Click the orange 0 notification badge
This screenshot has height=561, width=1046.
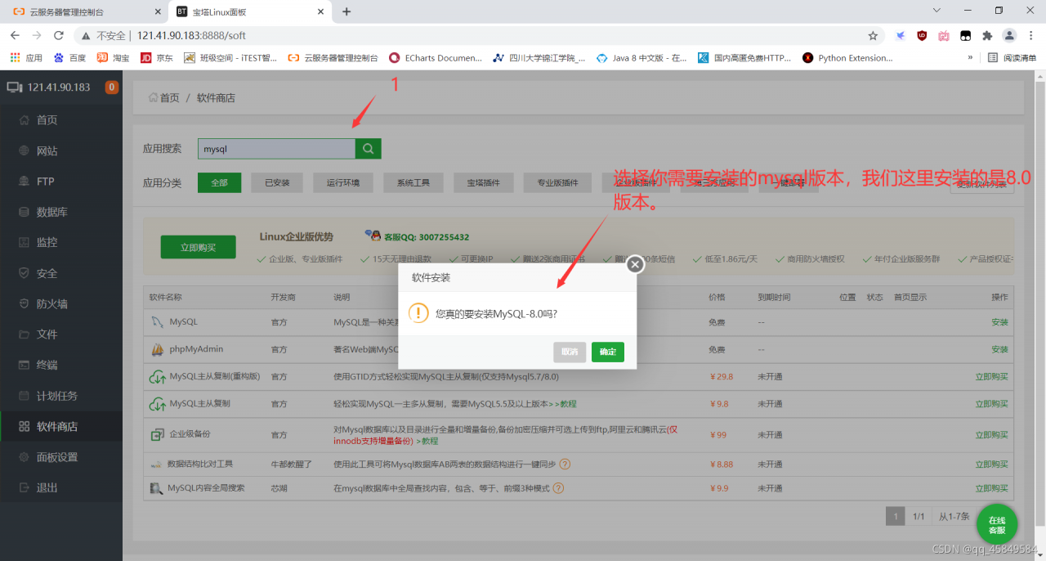(112, 88)
